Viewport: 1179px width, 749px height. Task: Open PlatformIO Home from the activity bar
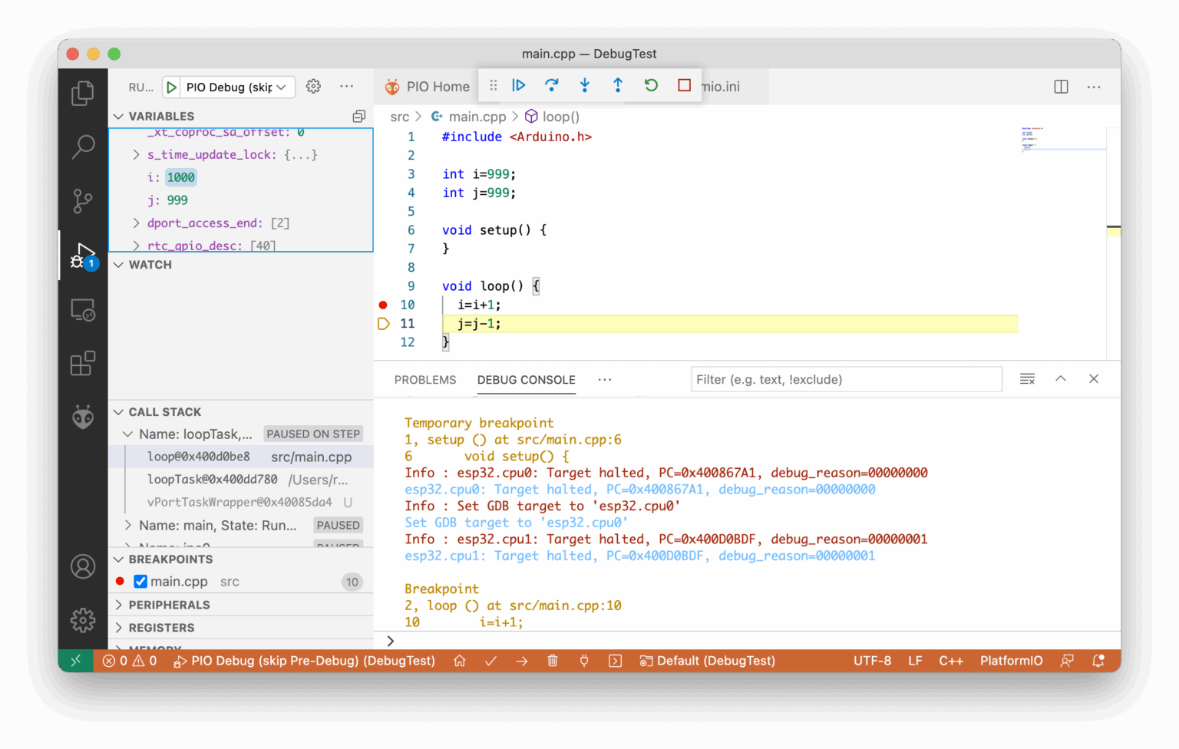pyautogui.click(x=82, y=417)
